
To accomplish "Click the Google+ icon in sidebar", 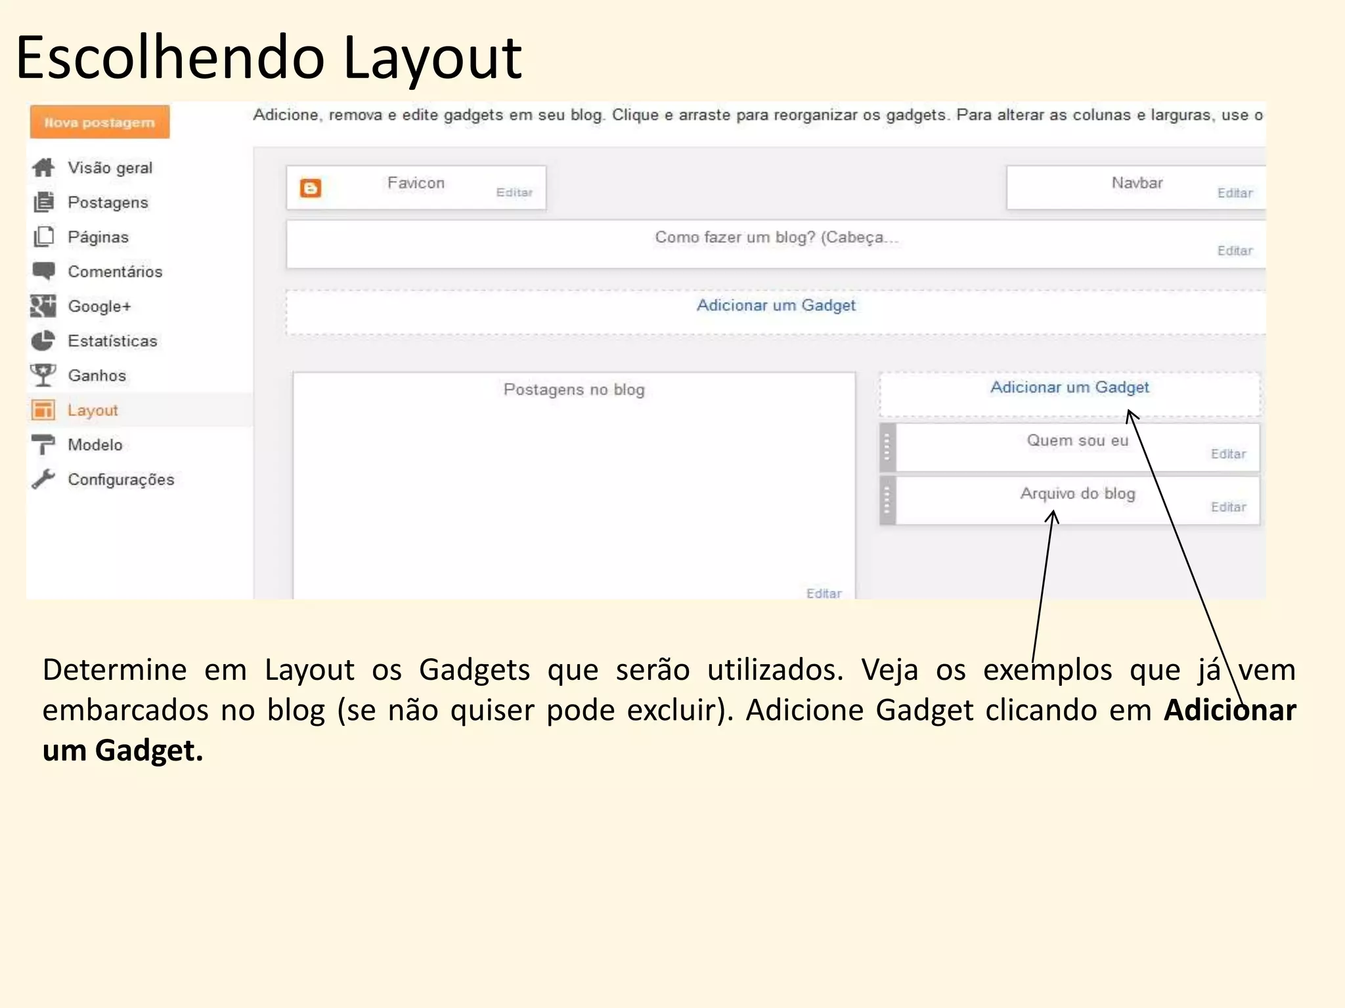I will [x=43, y=306].
